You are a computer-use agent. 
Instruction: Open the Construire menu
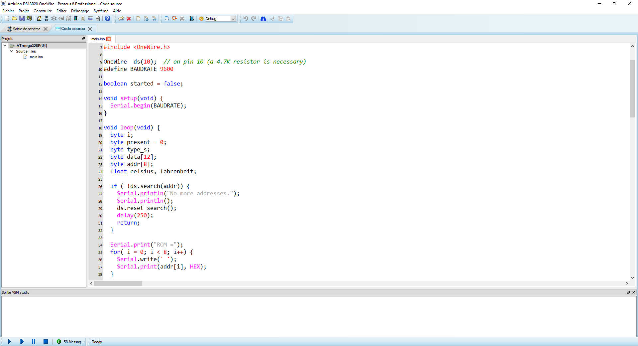[43, 11]
